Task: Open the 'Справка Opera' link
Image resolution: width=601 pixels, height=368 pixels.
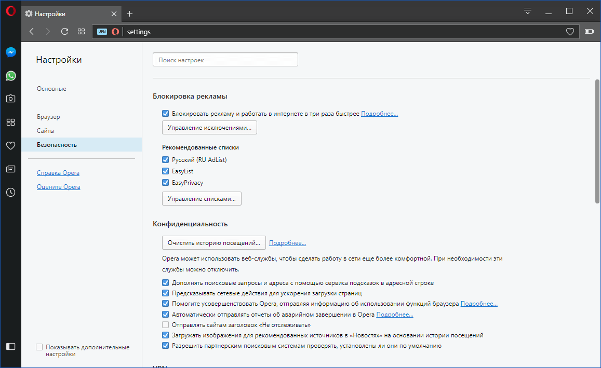Action: [x=58, y=173]
